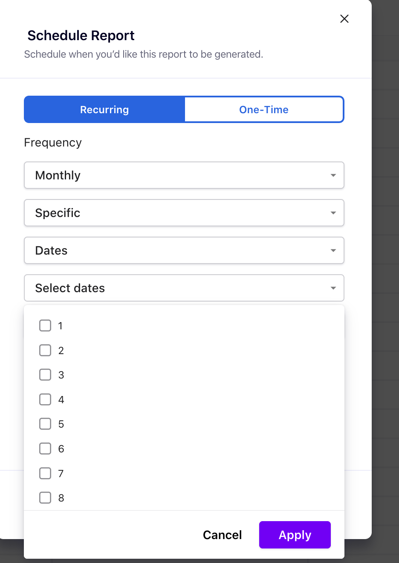Click the caret icon in the Specific field
The width and height of the screenshot is (399, 563).
tap(333, 213)
